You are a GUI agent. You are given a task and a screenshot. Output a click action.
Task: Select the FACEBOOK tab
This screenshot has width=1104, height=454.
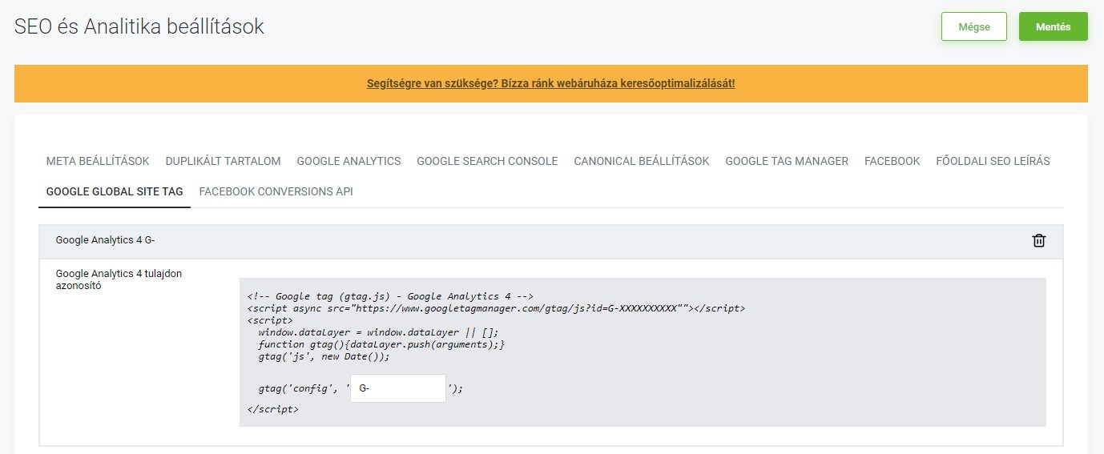892,161
